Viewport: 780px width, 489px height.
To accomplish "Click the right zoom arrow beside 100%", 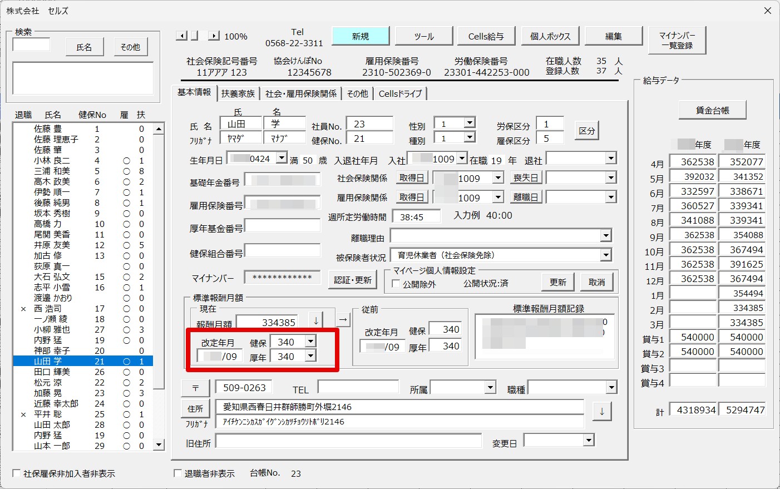I will tap(214, 36).
